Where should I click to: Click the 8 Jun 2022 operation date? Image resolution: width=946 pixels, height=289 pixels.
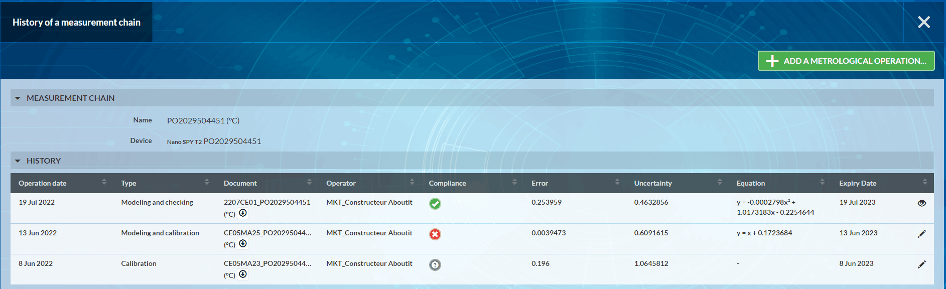pos(36,263)
